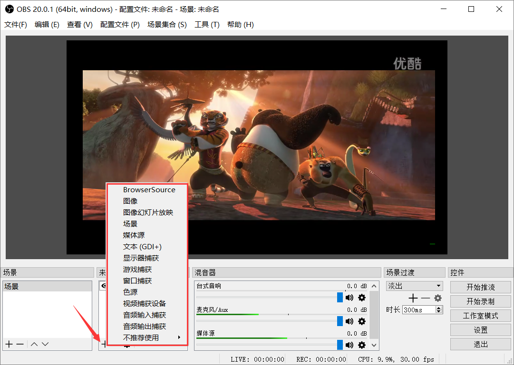Click the CPU: 9.9%, 30.00 fps status
The image size is (514, 365).
coord(396,359)
